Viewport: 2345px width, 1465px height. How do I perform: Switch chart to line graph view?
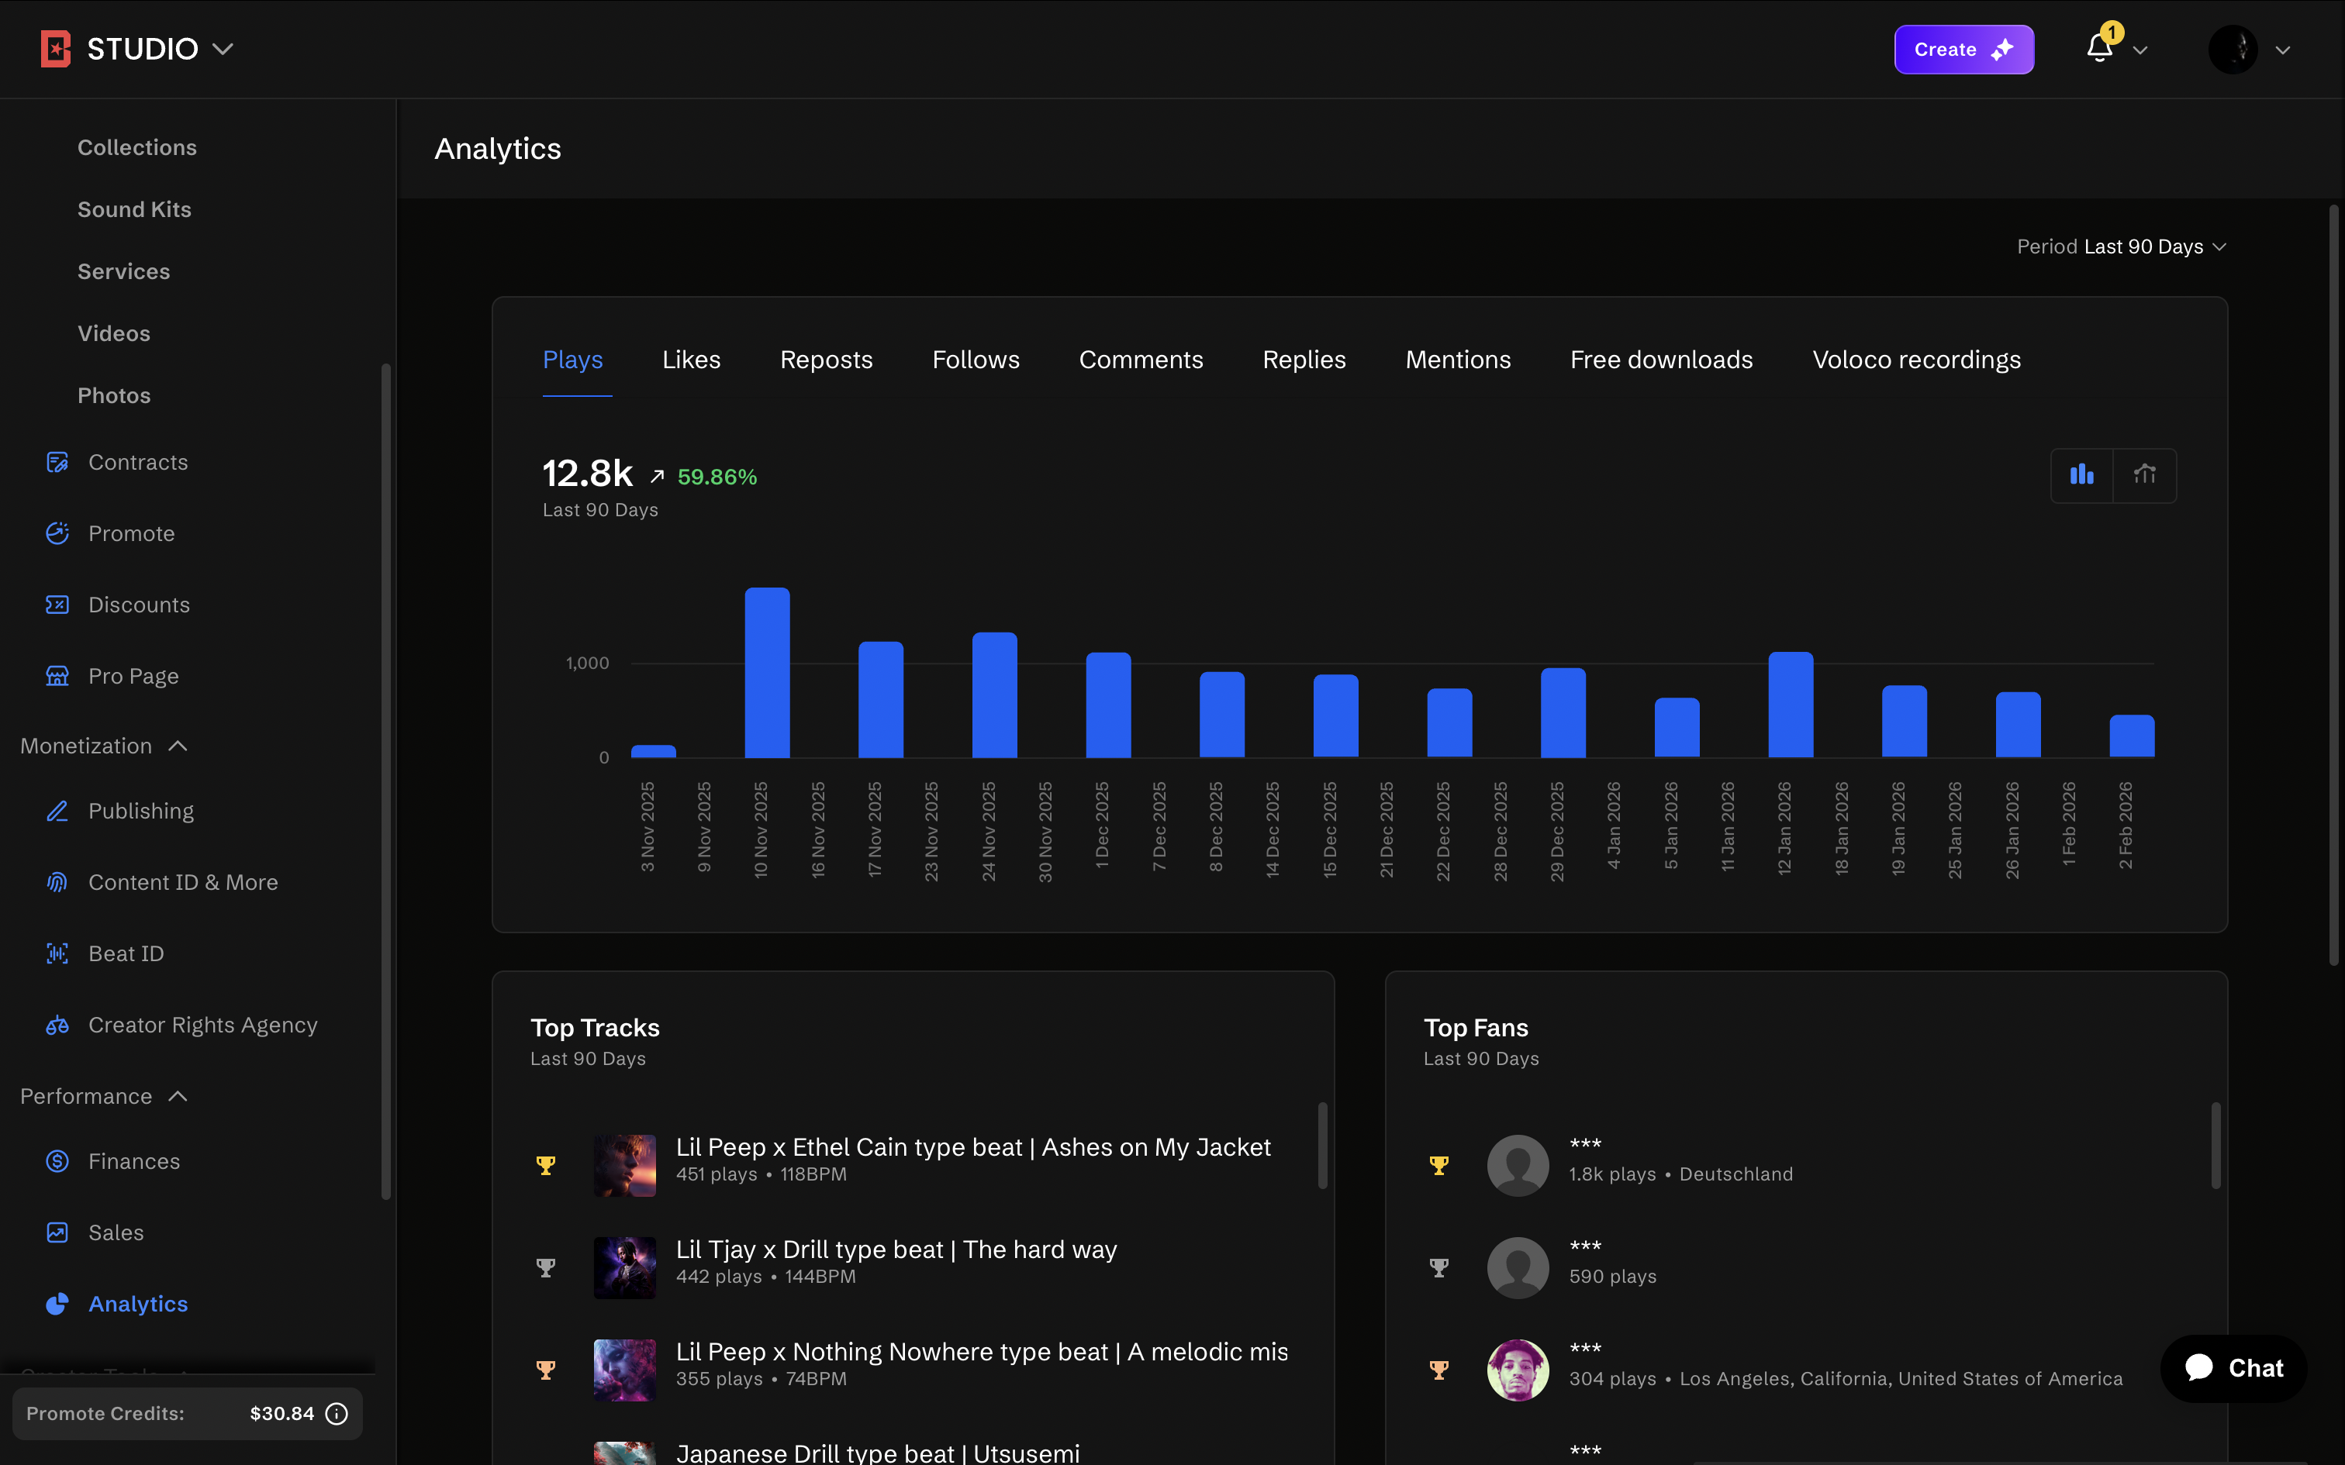coord(2144,474)
